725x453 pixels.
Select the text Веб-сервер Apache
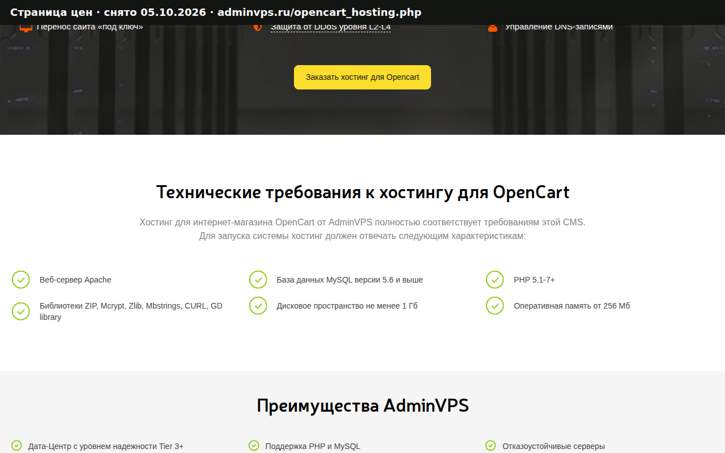pyautogui.click(x=75, y=280)
